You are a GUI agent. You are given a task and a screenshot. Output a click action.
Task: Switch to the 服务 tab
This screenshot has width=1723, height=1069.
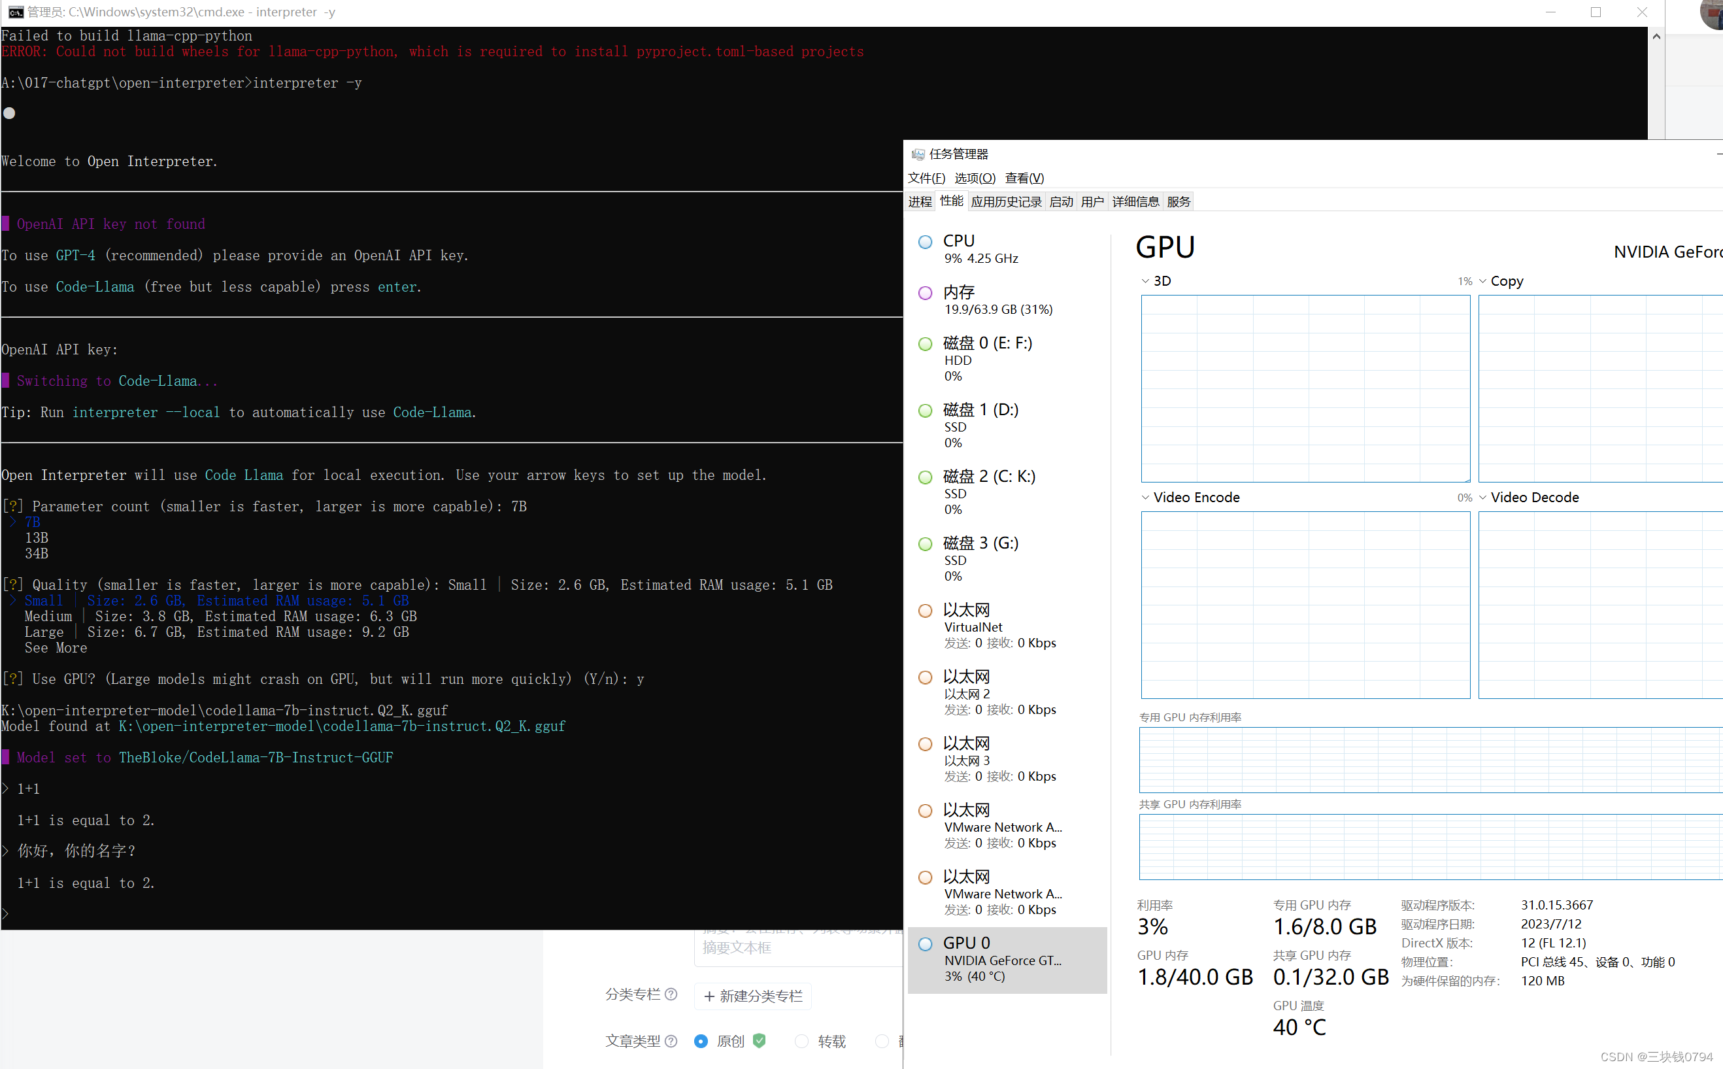(1178, 201)
